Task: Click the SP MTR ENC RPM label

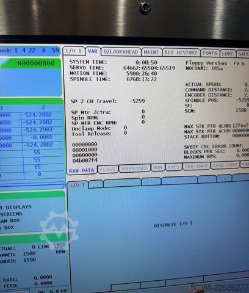Action: tap(94, 123)
